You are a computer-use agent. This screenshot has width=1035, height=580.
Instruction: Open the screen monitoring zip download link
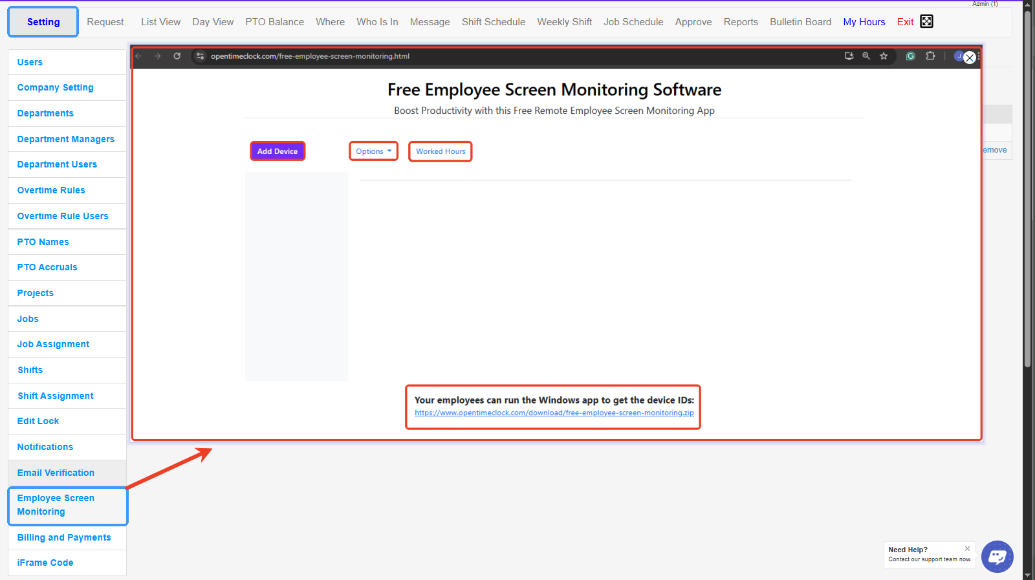(x=554, y=413)
